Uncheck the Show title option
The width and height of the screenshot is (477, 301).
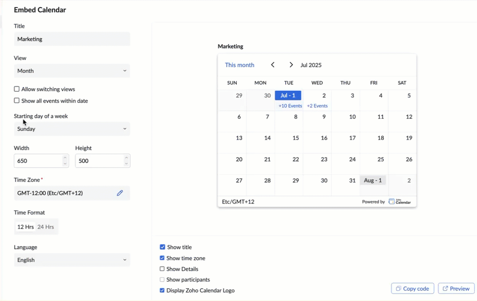(163, 247)
